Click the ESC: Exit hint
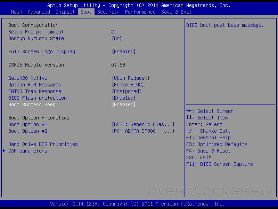278x209 pixels. point(198,158)
